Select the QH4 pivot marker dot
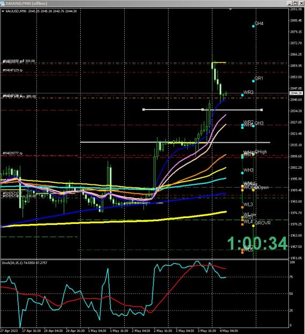305x334 pixels. (x=254, y=26)
